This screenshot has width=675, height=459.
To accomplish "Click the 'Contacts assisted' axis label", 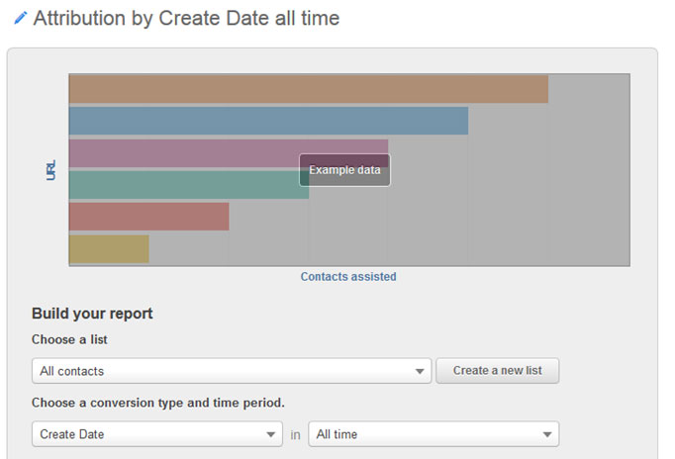I will [x=348, y=277].
